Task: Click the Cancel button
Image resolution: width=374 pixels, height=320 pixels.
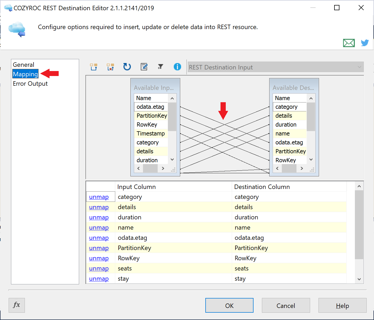Action: 286,305
